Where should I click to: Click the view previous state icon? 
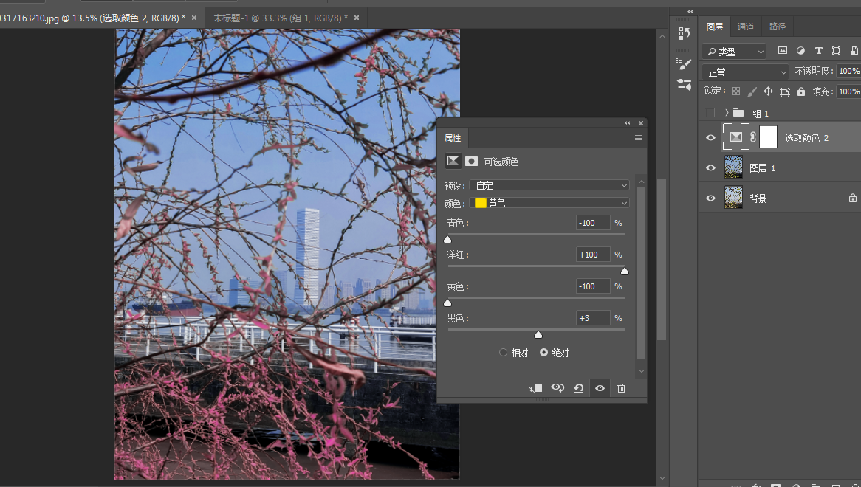(x=558, y=388)
